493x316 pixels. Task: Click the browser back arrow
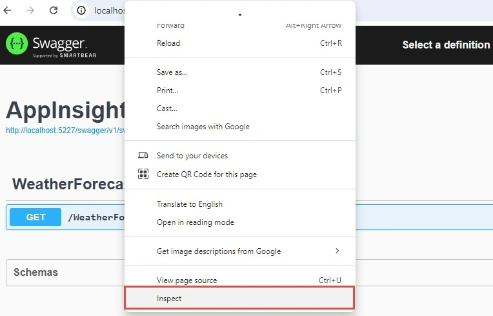tap(7, 10)
